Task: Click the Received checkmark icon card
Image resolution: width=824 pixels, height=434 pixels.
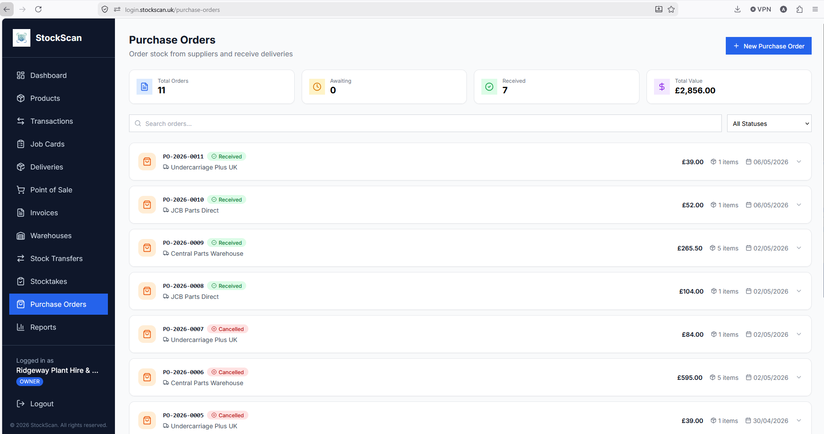Action: click(x=489, y=87)
